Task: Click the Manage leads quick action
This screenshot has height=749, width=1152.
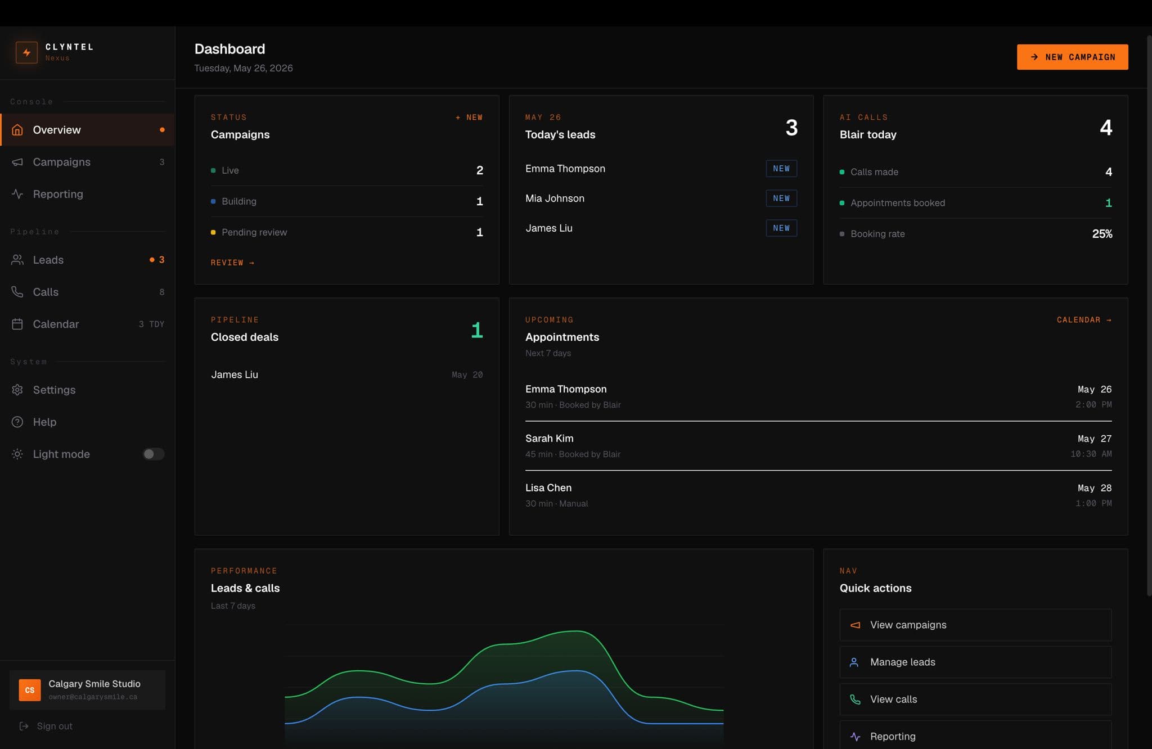Action: (975, 662)
